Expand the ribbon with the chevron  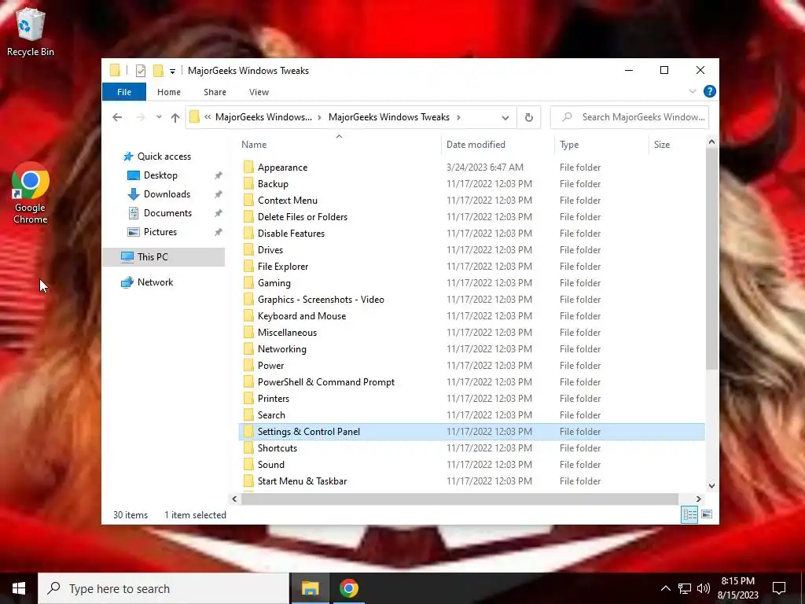coord(693,91)
